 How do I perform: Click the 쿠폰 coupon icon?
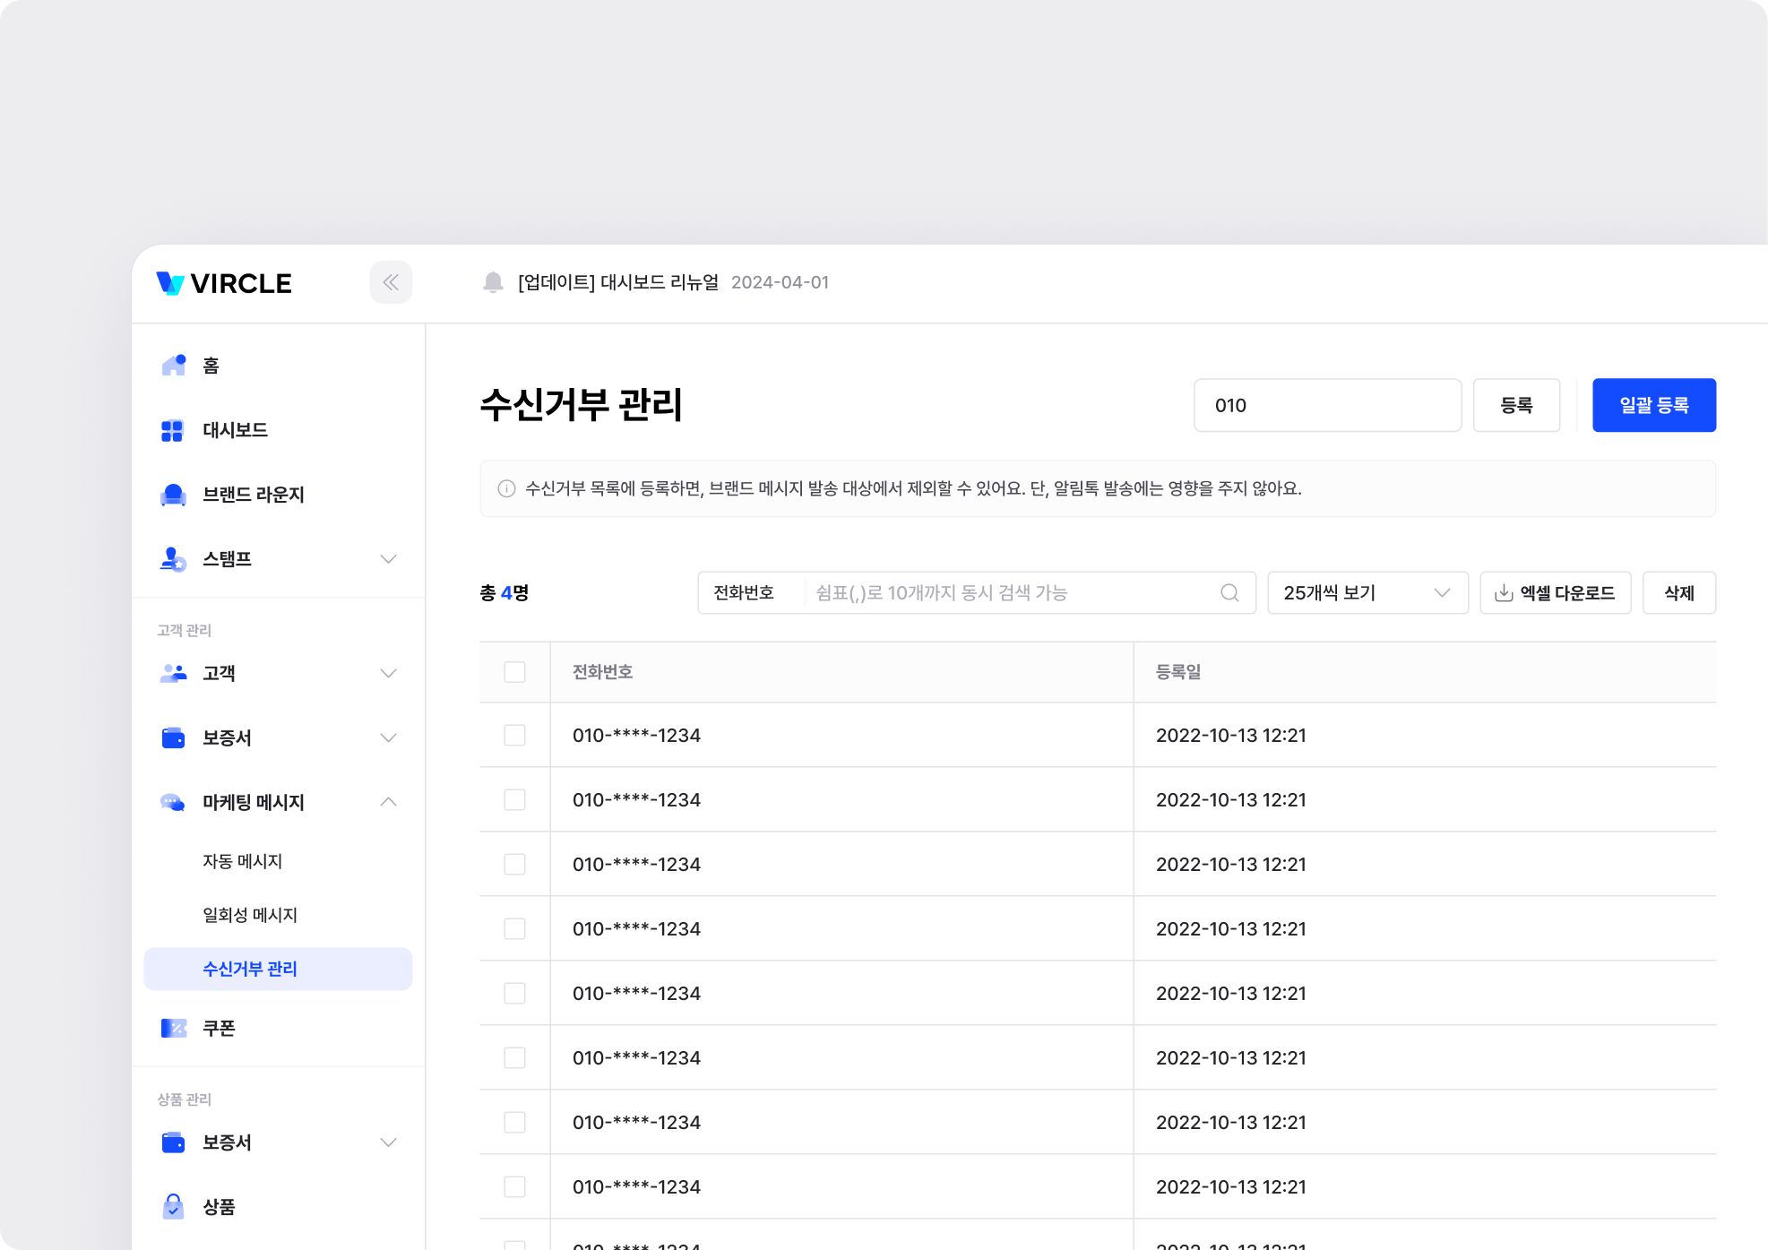[173, 1028]
